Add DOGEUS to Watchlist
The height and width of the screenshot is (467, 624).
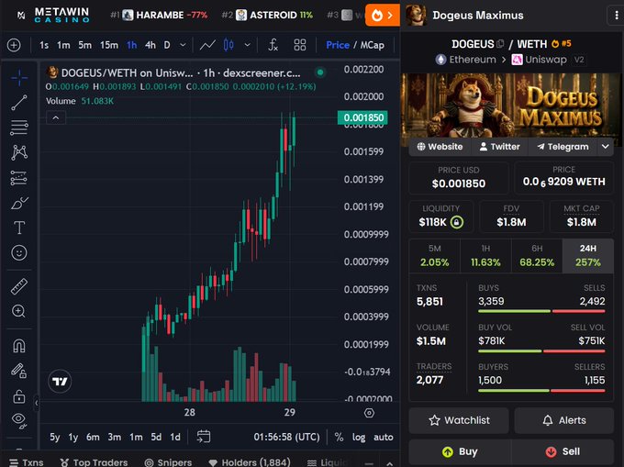click(459, 420)
